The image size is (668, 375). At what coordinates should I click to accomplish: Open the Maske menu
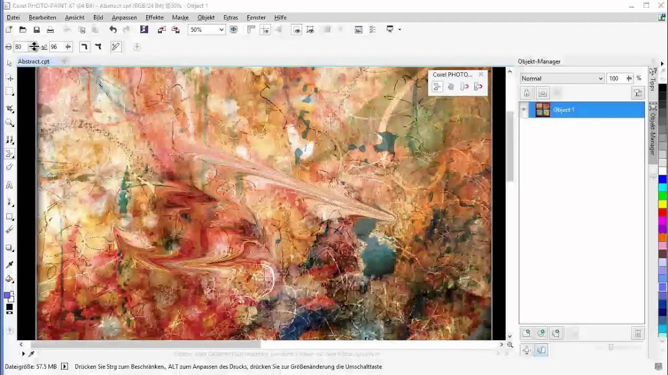(x=180, y=17)
